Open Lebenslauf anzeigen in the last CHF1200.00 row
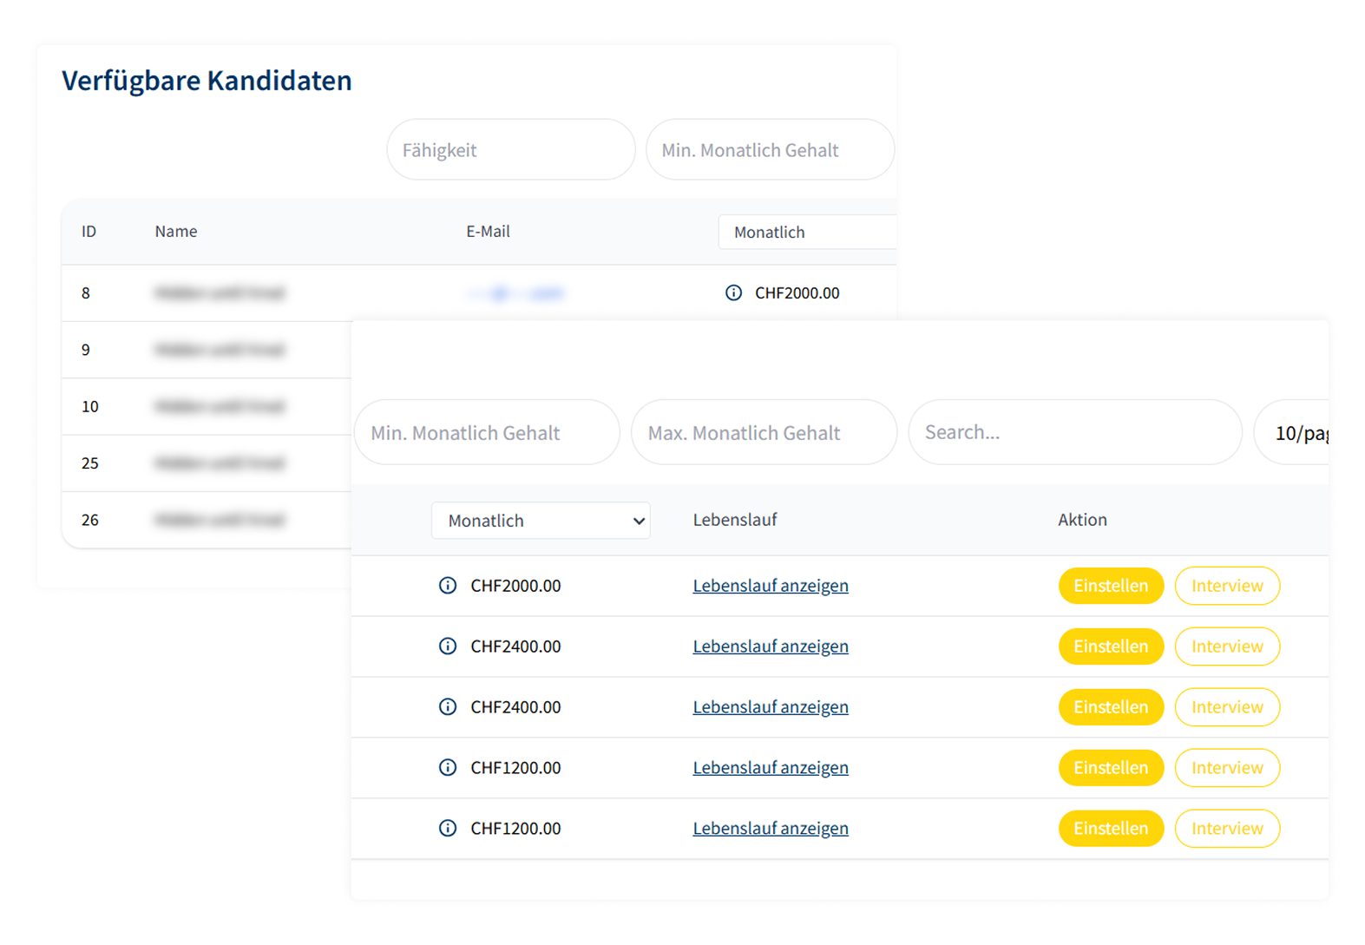The image size is (1365, 945). click(771, 829)
